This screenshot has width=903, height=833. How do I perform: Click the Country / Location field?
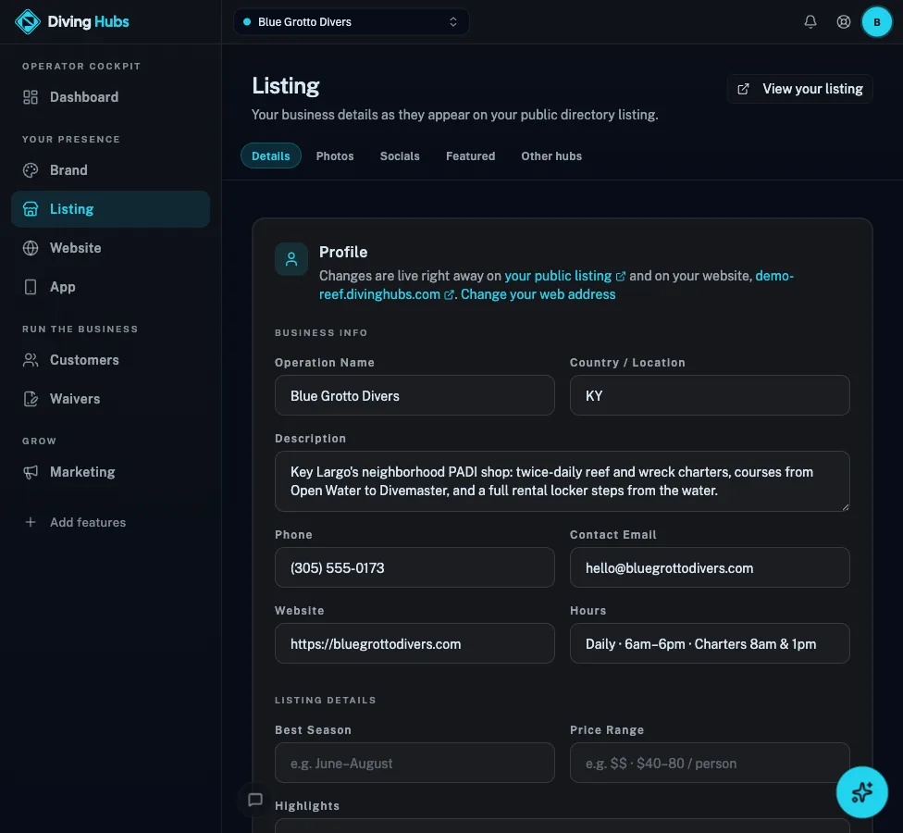(710, 396)
